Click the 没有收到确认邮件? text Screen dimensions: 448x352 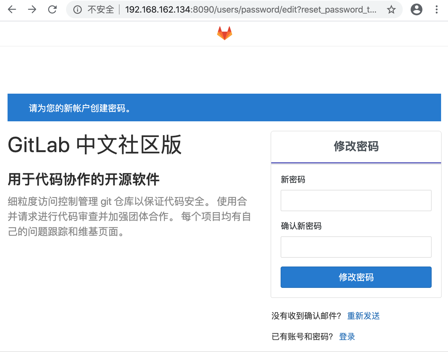306,316
